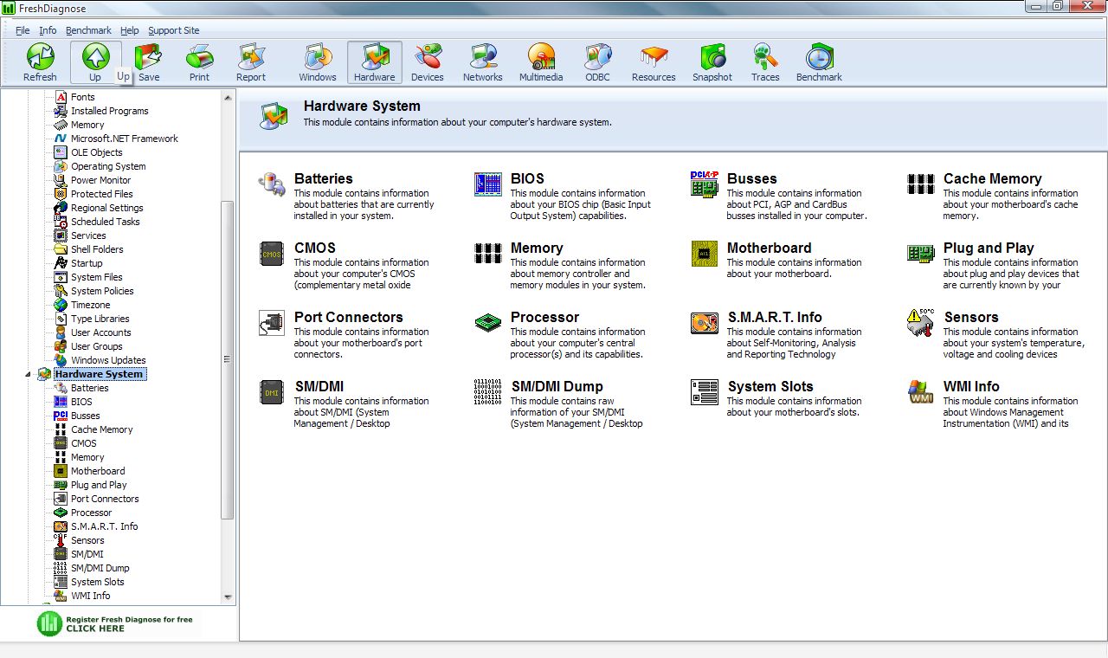
Task: Open the Benchmark menu in menu bar
Action: pyautogui.click(x=88, y=30)
